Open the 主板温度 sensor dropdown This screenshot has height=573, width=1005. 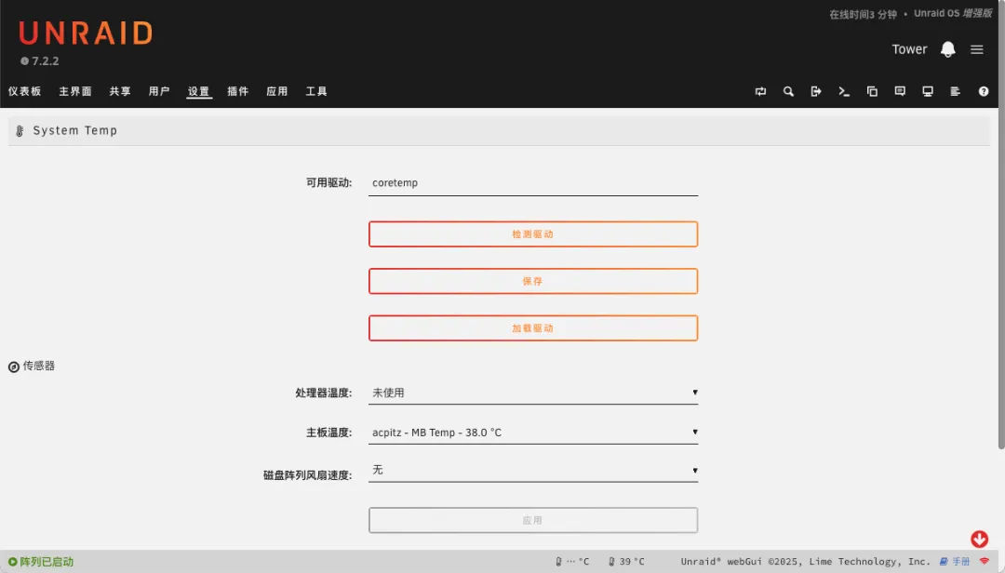click(x=533, y=433)
